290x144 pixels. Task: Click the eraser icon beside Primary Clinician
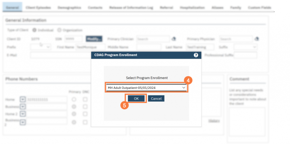174,39
